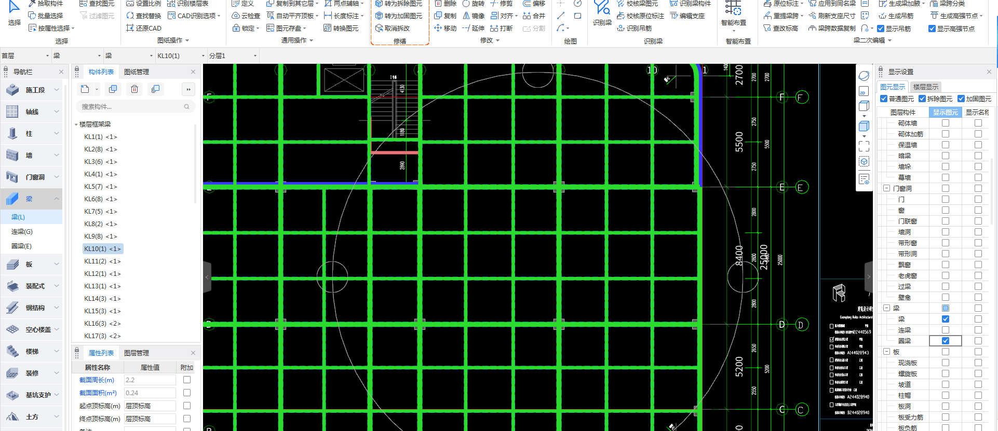Click the full-screen extents icon on view toolbar

point(864,146)
